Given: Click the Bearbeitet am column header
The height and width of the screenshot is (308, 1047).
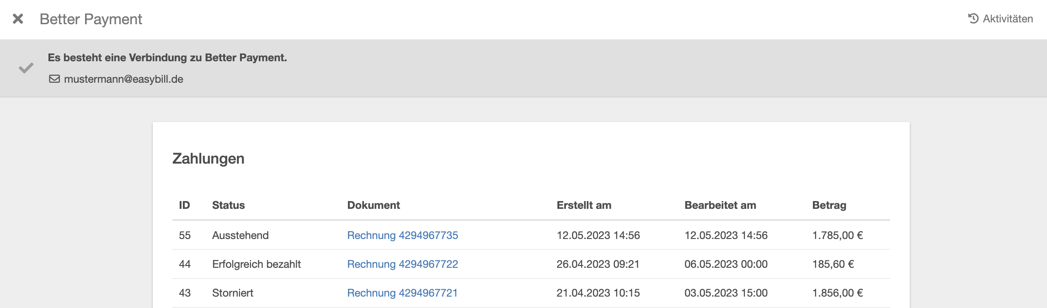Looking at the screenshot, I should (x=720, y=205).
